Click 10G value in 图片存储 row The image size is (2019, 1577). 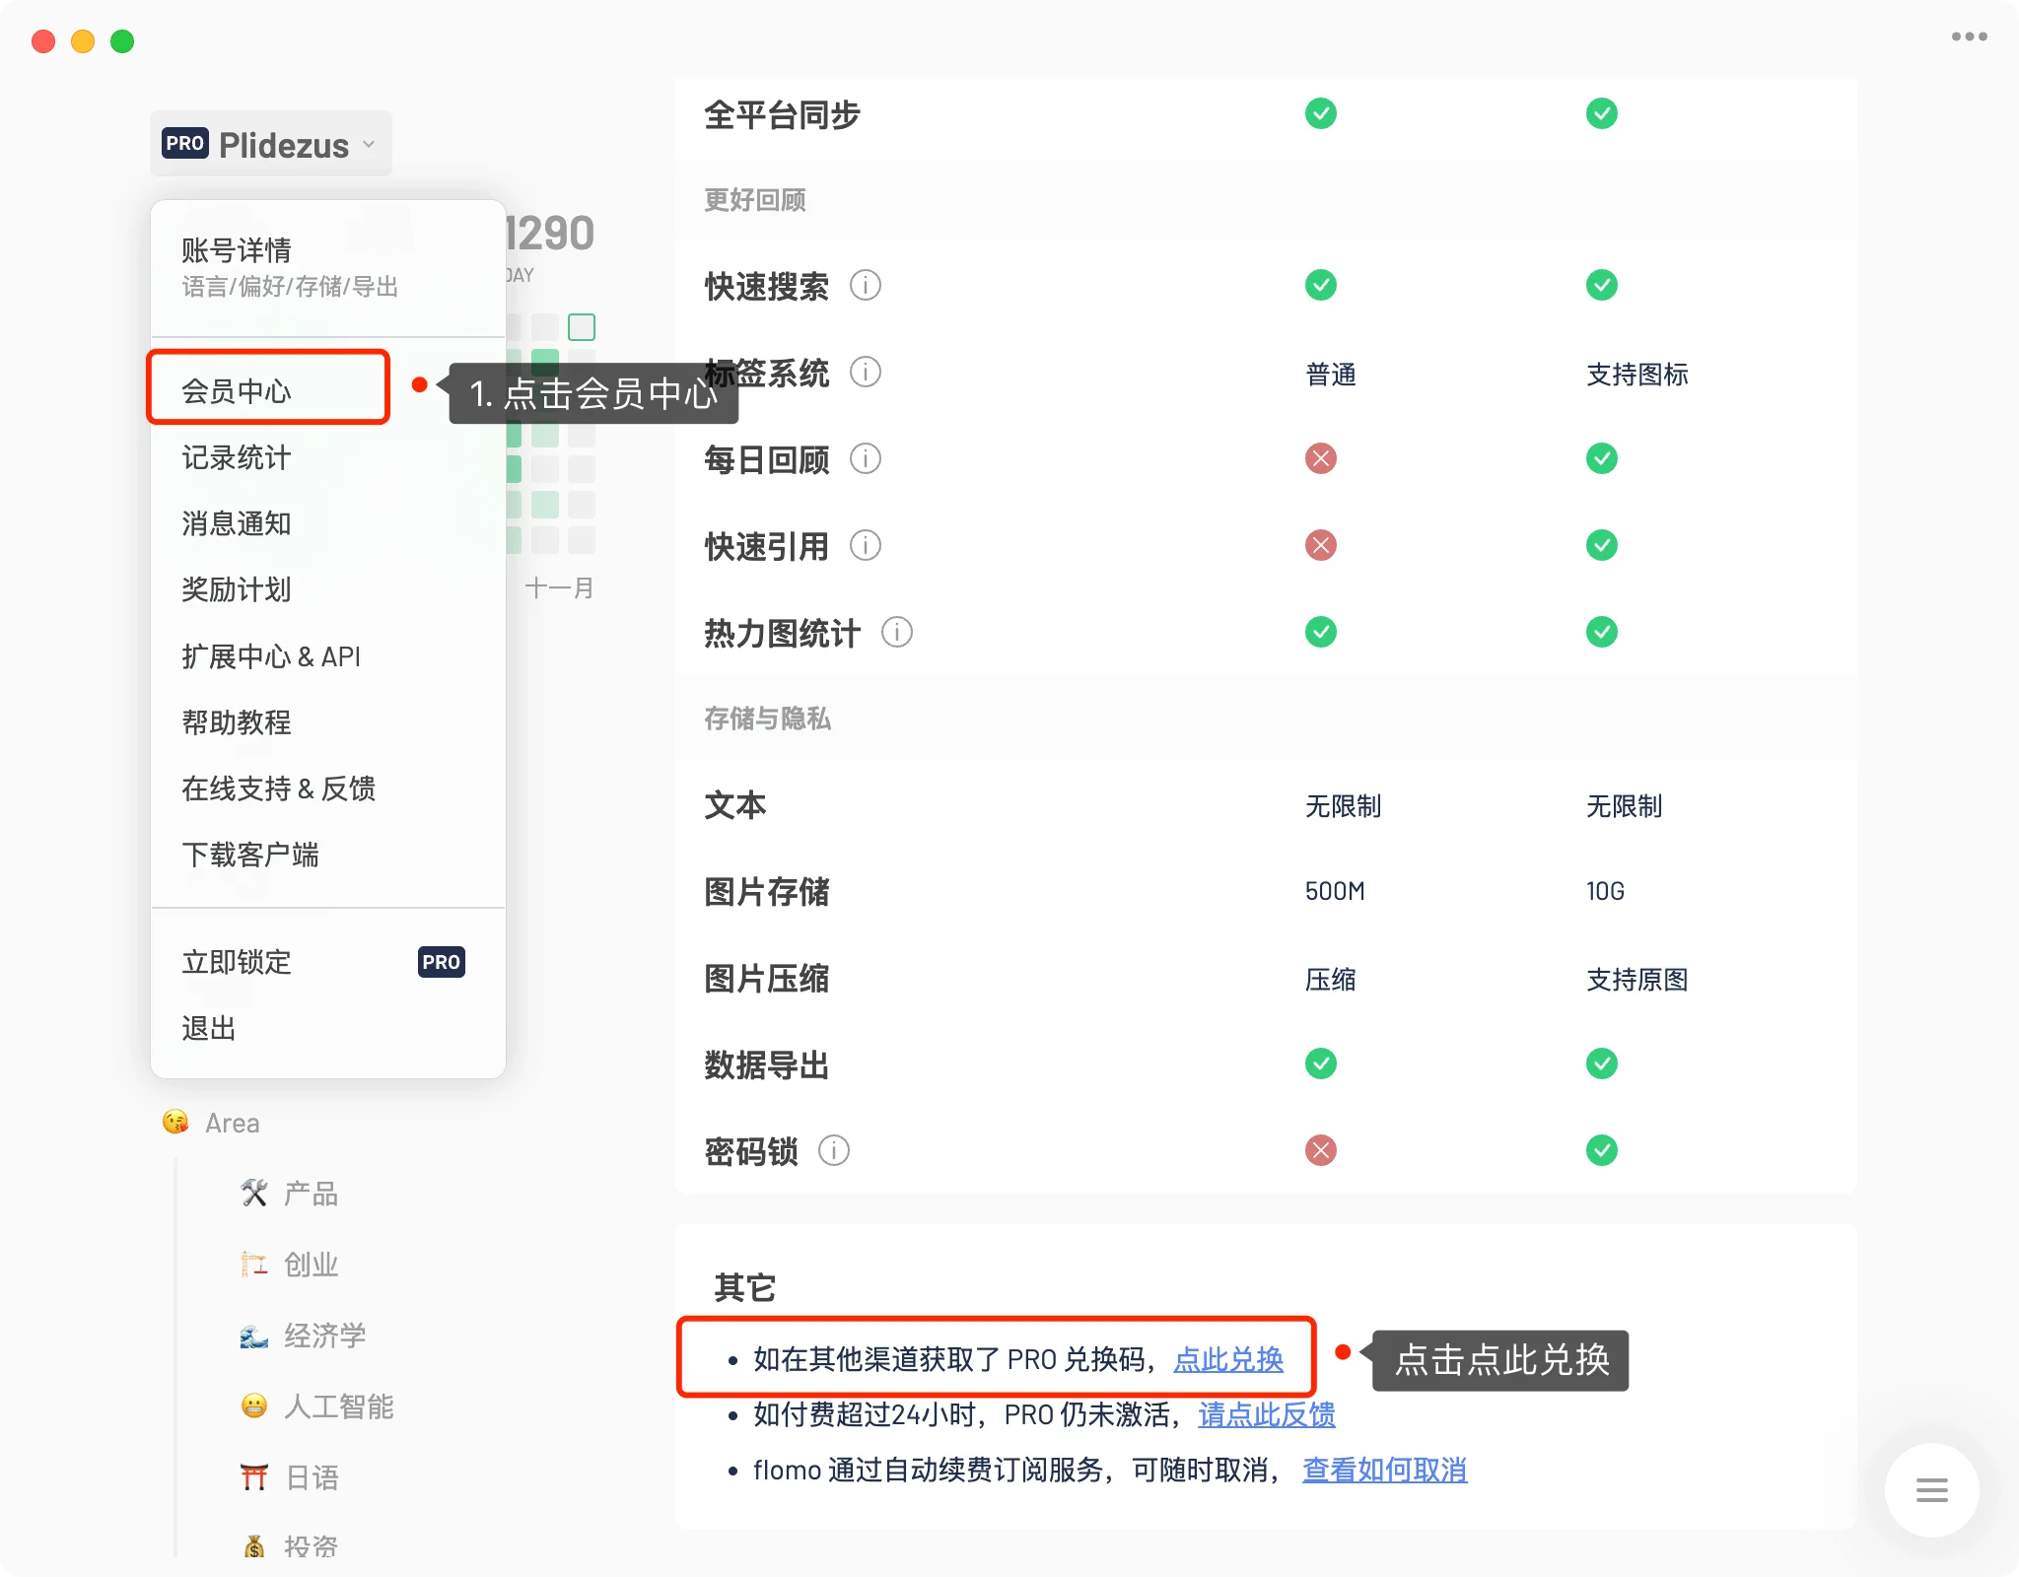1605,891
